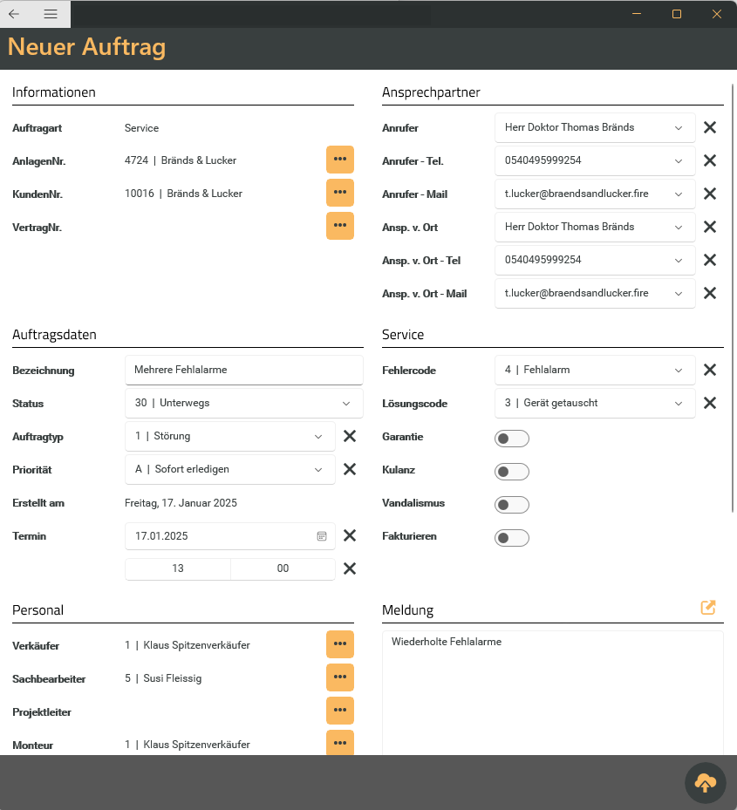
Task: Click the Bezeichnung text field
Action: pos(243,370)
